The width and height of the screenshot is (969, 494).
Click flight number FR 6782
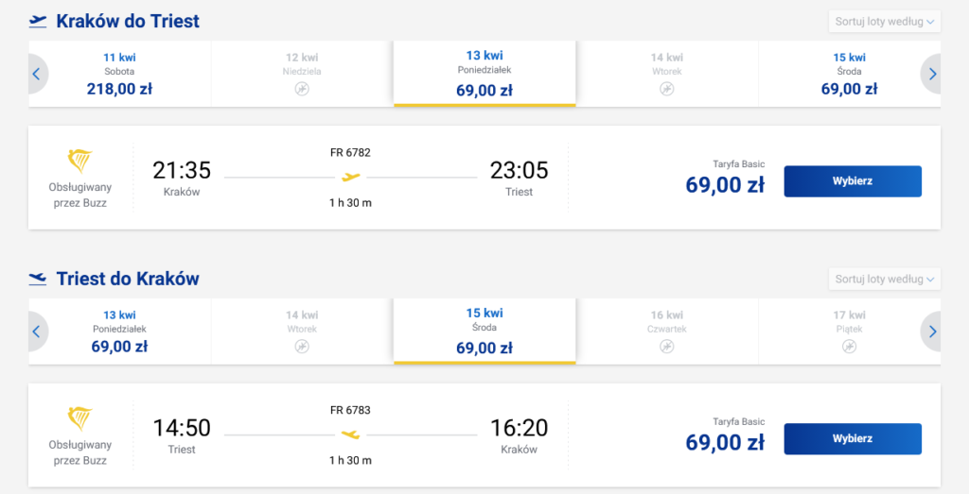(x=350, y=152)
